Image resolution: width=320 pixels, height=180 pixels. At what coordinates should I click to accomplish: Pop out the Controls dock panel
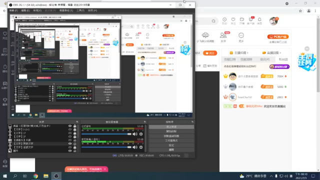pos(192,122)
